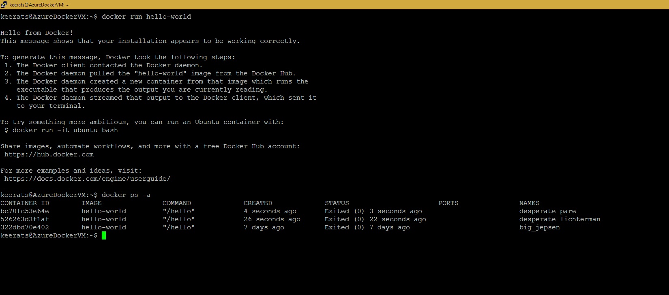Click the CREATED column header

click(258, 203)
